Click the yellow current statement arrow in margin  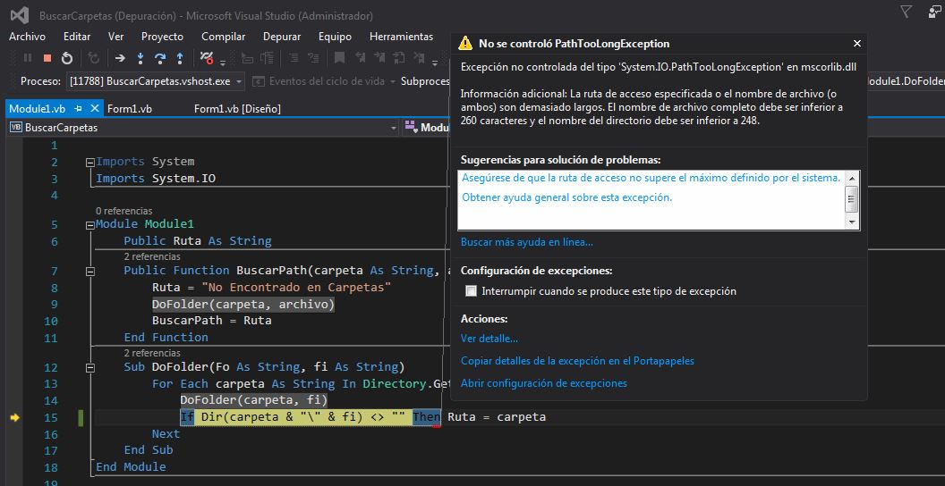click(14, 417)
